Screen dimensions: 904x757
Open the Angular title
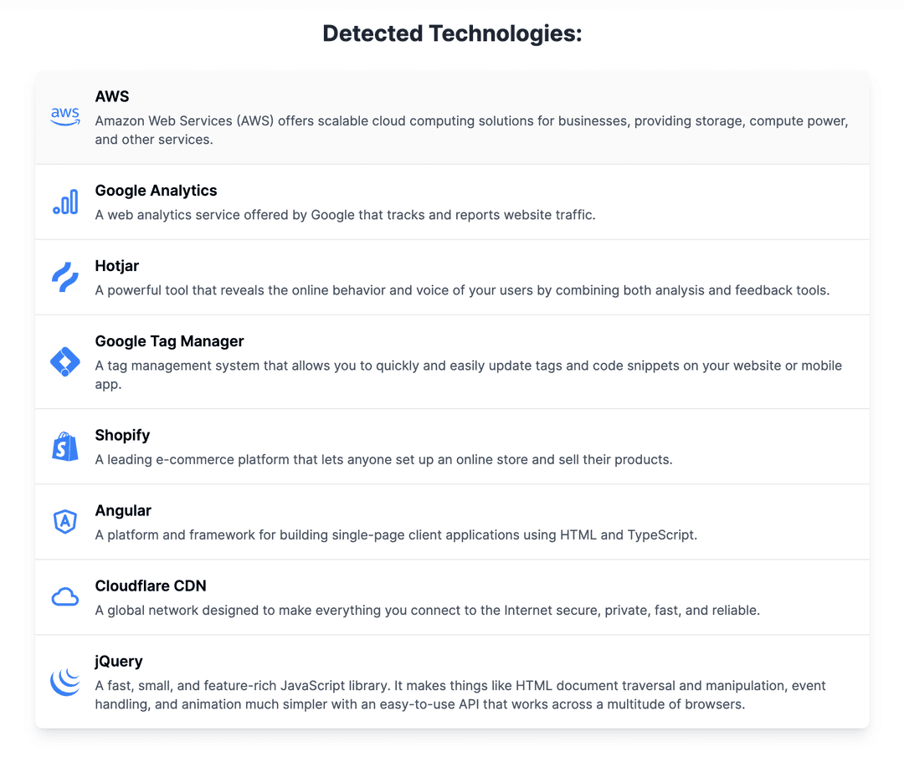(x=123, y=510)
